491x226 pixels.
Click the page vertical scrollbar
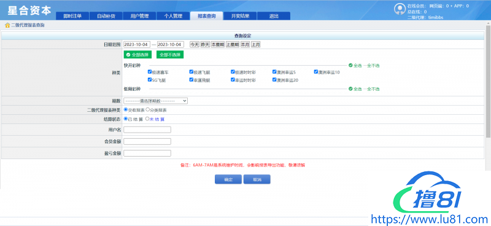pyautogui.click(x=488, y=82)
